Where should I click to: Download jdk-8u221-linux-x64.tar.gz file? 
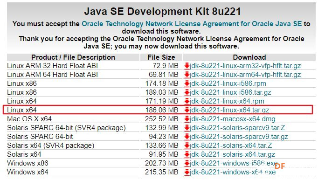pos(229,110)
